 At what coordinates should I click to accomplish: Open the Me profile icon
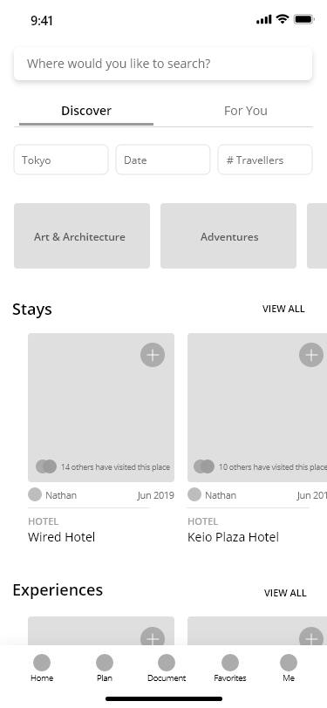point(289,663)
